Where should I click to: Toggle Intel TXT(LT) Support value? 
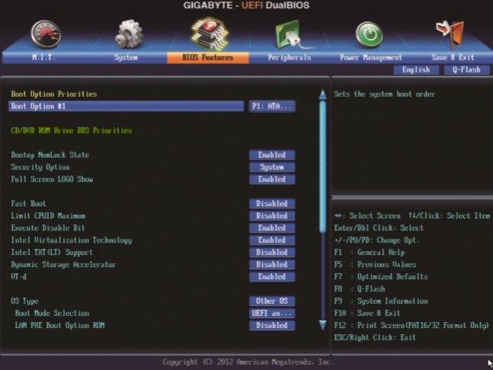tap(272, 253)
